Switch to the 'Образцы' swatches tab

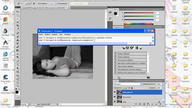pyautogui.click(x=123, y=9)
